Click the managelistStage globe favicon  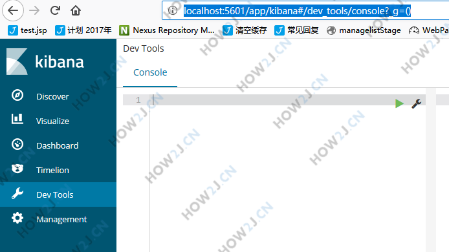[331, 30]
